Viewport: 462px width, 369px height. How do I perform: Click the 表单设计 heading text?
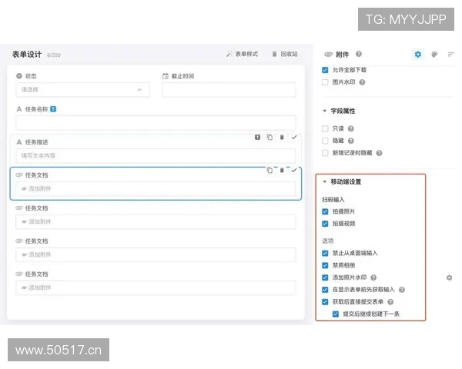click(27, 55)
